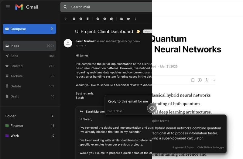The height and width of the screenshot is (159, 243).
Task: Bookmark the article with the bookmark icon
Action: click(x=193, y=80)
